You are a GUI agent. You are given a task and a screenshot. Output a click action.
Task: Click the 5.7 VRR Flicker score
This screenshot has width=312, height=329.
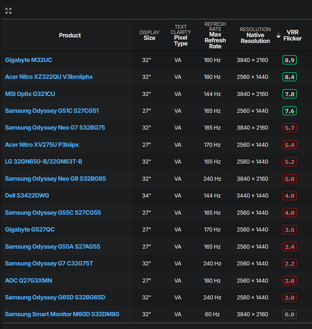290,127
